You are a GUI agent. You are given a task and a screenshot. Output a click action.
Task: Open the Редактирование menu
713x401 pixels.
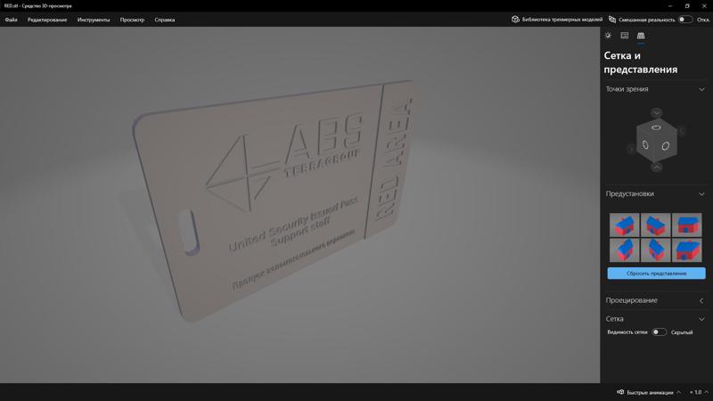tap(47, 20)
